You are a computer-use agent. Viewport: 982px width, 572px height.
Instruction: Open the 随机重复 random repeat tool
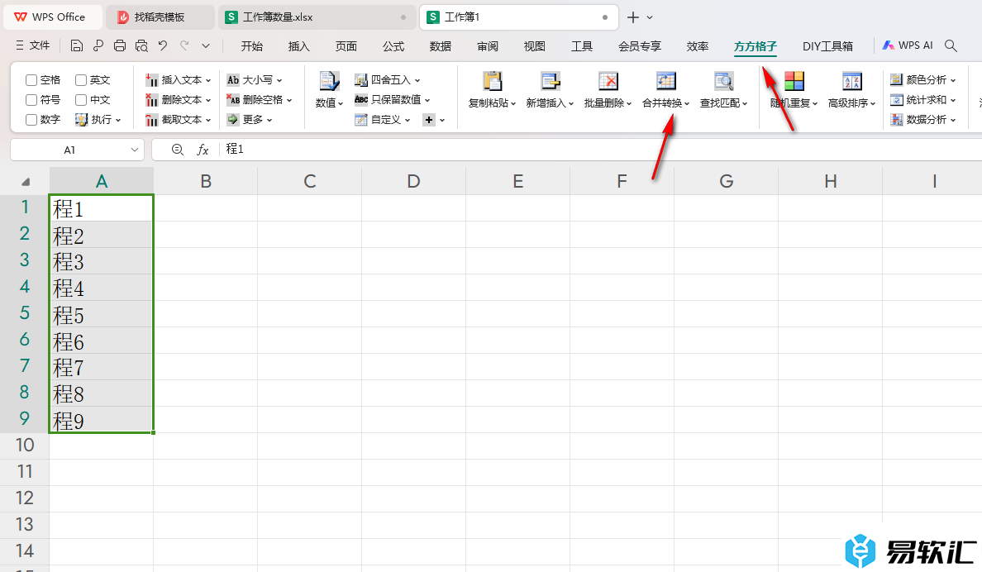794,90
